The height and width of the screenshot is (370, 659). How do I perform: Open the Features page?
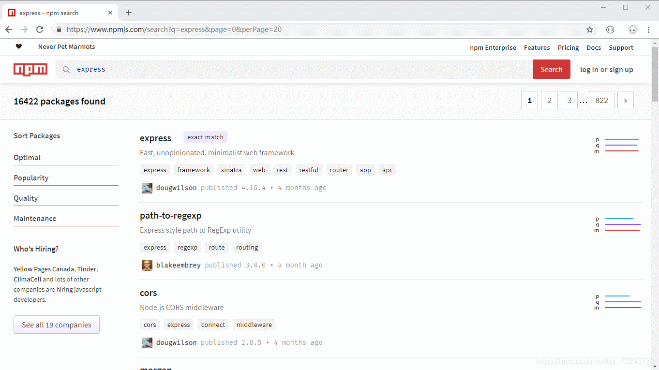click(537, 48)
